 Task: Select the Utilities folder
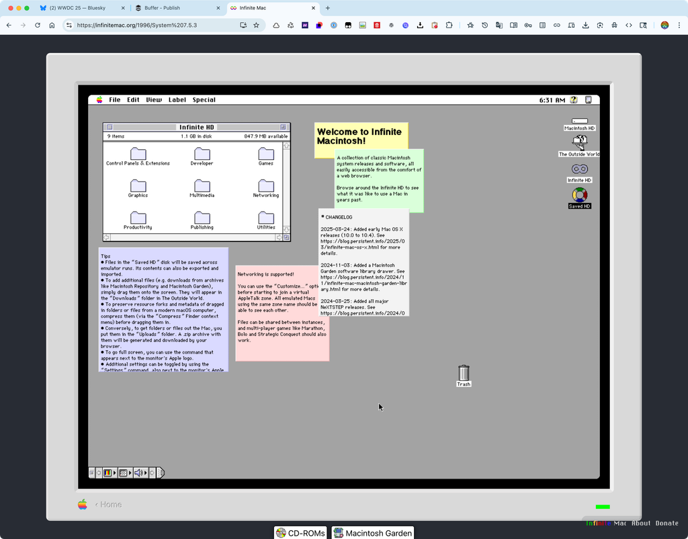pyautogui.click(x=266, y=221)
